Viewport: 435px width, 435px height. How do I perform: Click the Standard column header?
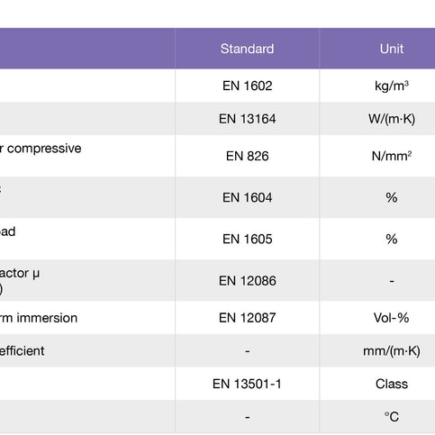click(x=247, y=49)
